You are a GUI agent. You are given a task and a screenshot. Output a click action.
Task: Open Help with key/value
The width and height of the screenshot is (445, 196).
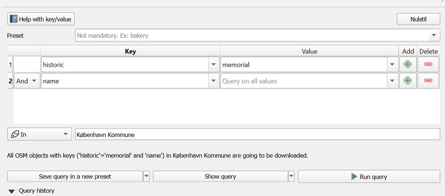pos(41,19)
